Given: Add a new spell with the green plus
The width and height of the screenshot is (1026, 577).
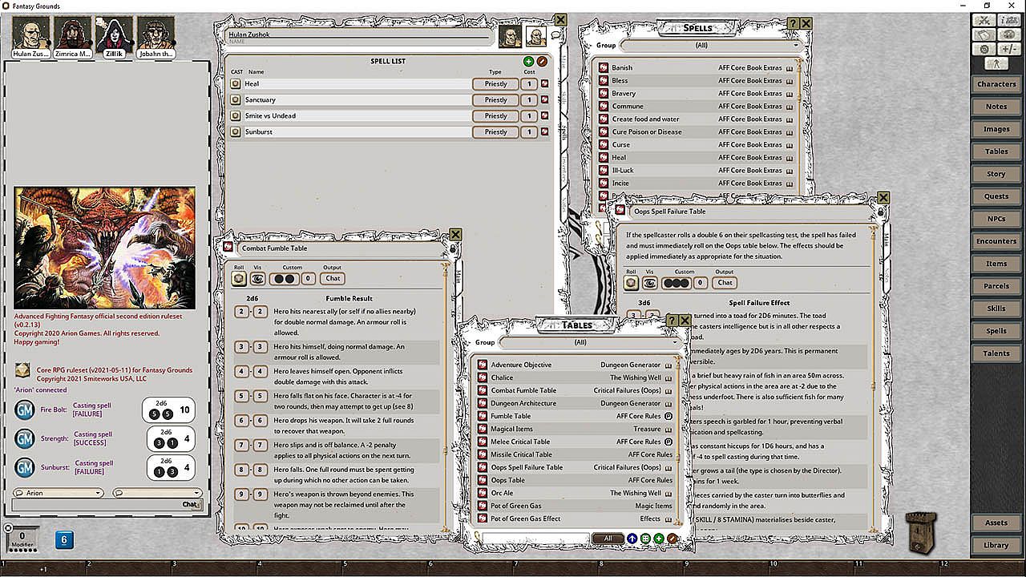Looking at the screenshot, I should click(528, 62).
